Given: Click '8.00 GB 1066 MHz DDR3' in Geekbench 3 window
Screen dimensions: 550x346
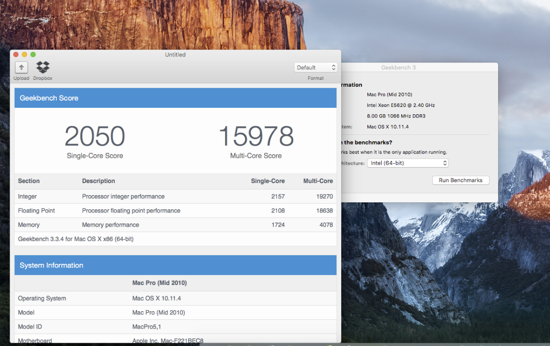Looking at the screenshot, I should click(396, 116).
